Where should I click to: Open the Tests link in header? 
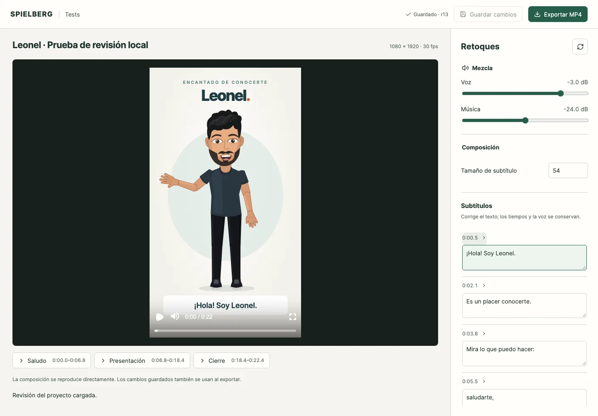point(72,14)
